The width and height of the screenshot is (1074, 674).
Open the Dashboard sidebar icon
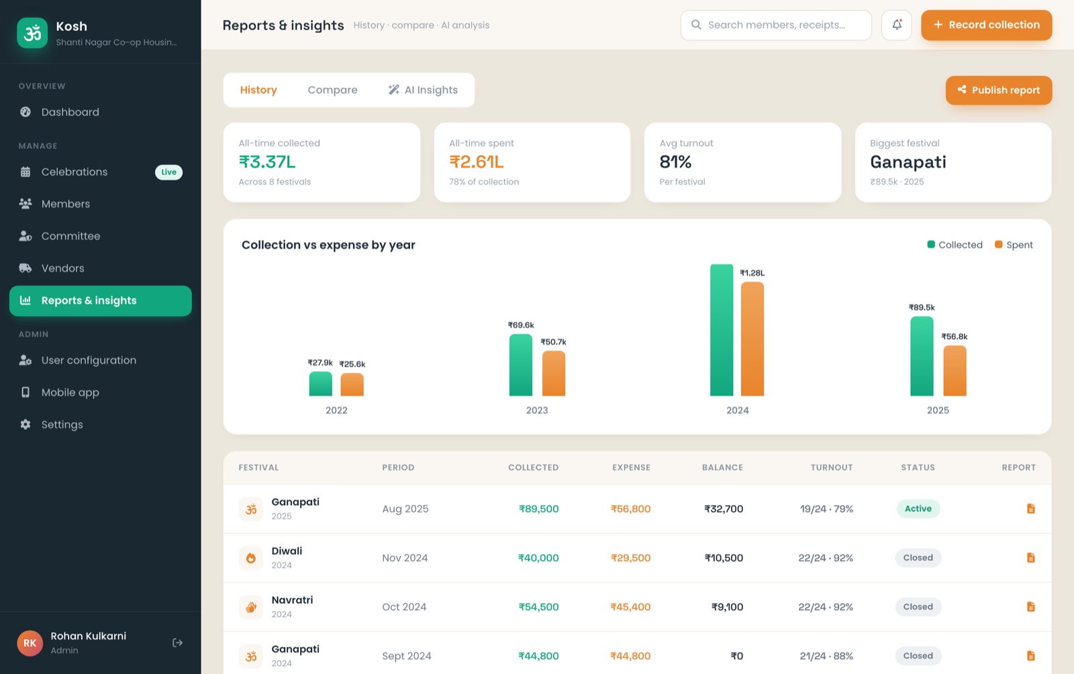pyautogui.click(x=26, y=112)
